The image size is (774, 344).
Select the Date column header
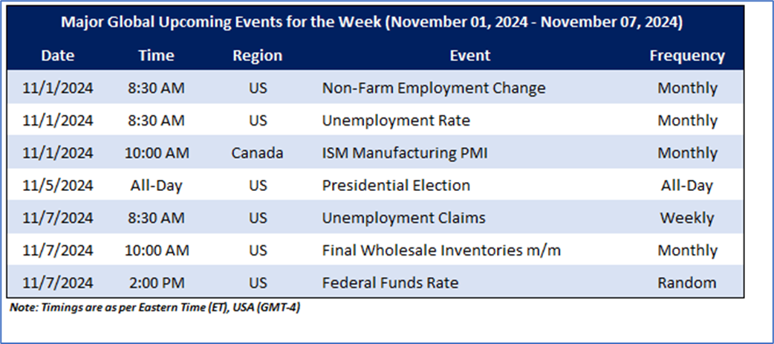tap(57, 56)
